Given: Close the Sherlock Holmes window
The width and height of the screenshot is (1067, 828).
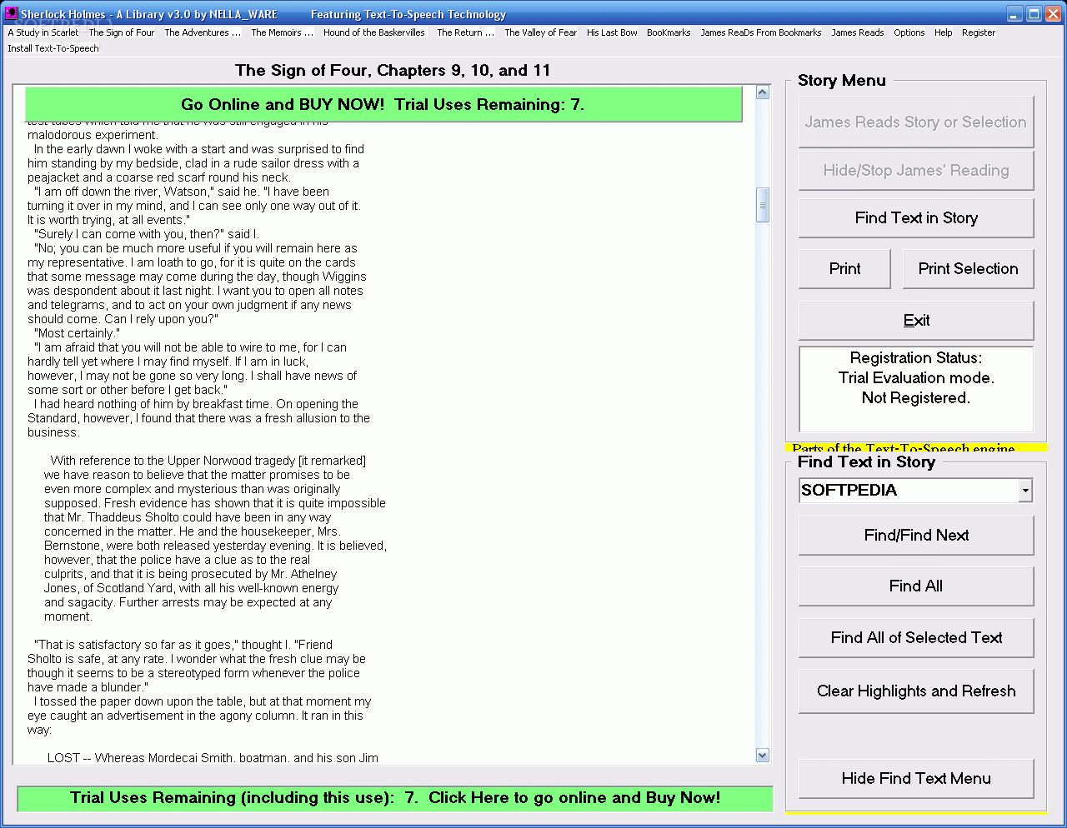Looking at the screenshot, I should 1053,14.
